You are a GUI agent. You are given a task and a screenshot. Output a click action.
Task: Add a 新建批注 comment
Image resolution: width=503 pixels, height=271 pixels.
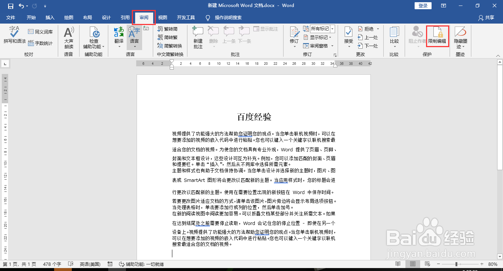[x=198, y=38]
